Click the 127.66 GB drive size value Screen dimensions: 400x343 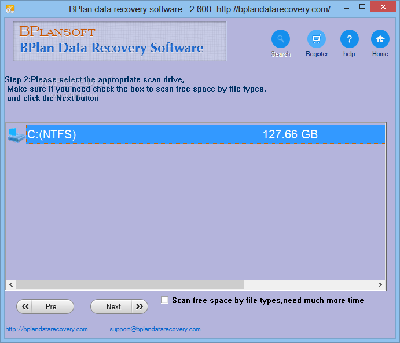pyautogui.click(x=290, y=134)
